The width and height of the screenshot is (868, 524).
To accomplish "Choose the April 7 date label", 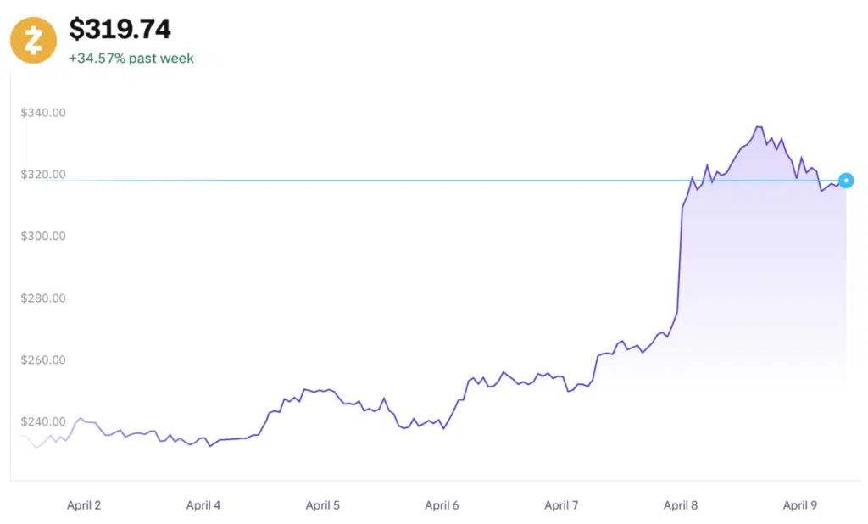I will point(562,505).
